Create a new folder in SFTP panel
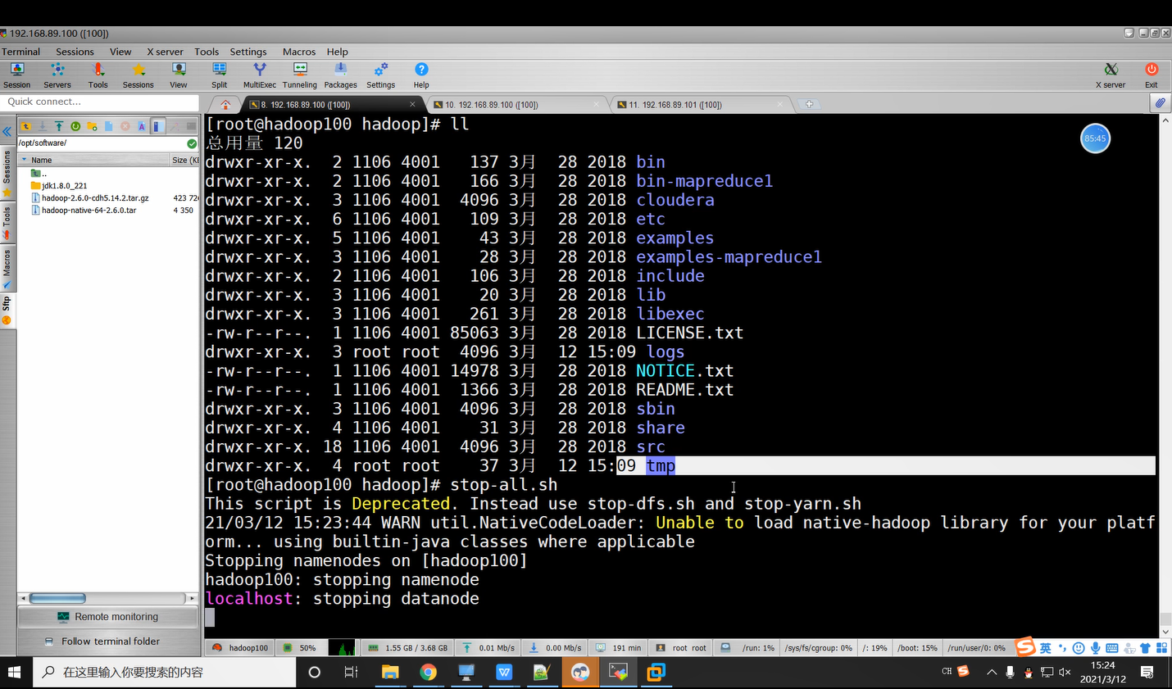The image size is (1172, 689). click(x=92, y=126)
